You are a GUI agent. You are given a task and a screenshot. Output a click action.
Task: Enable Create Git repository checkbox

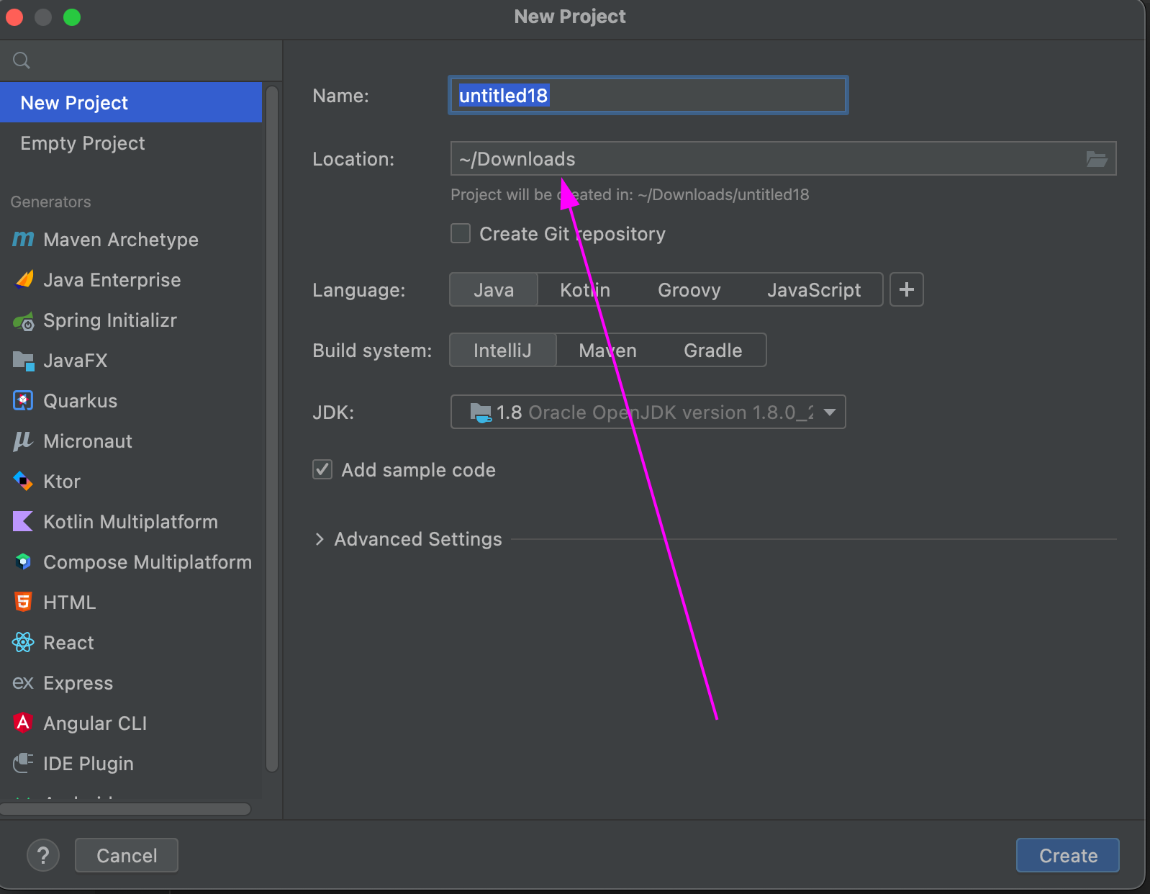pyautogui.click(x=461, y=233)
